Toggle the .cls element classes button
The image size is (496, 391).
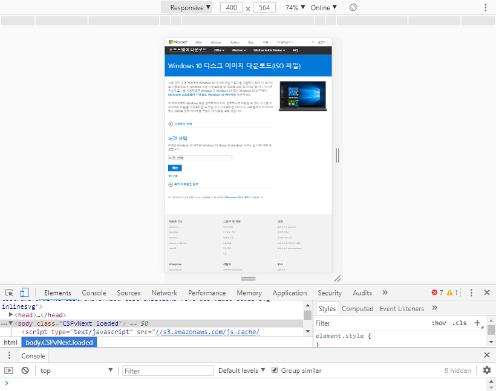[459, 323]
